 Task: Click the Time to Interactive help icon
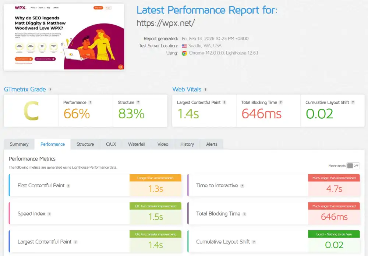pyautogui.click(x=243, y=185)
